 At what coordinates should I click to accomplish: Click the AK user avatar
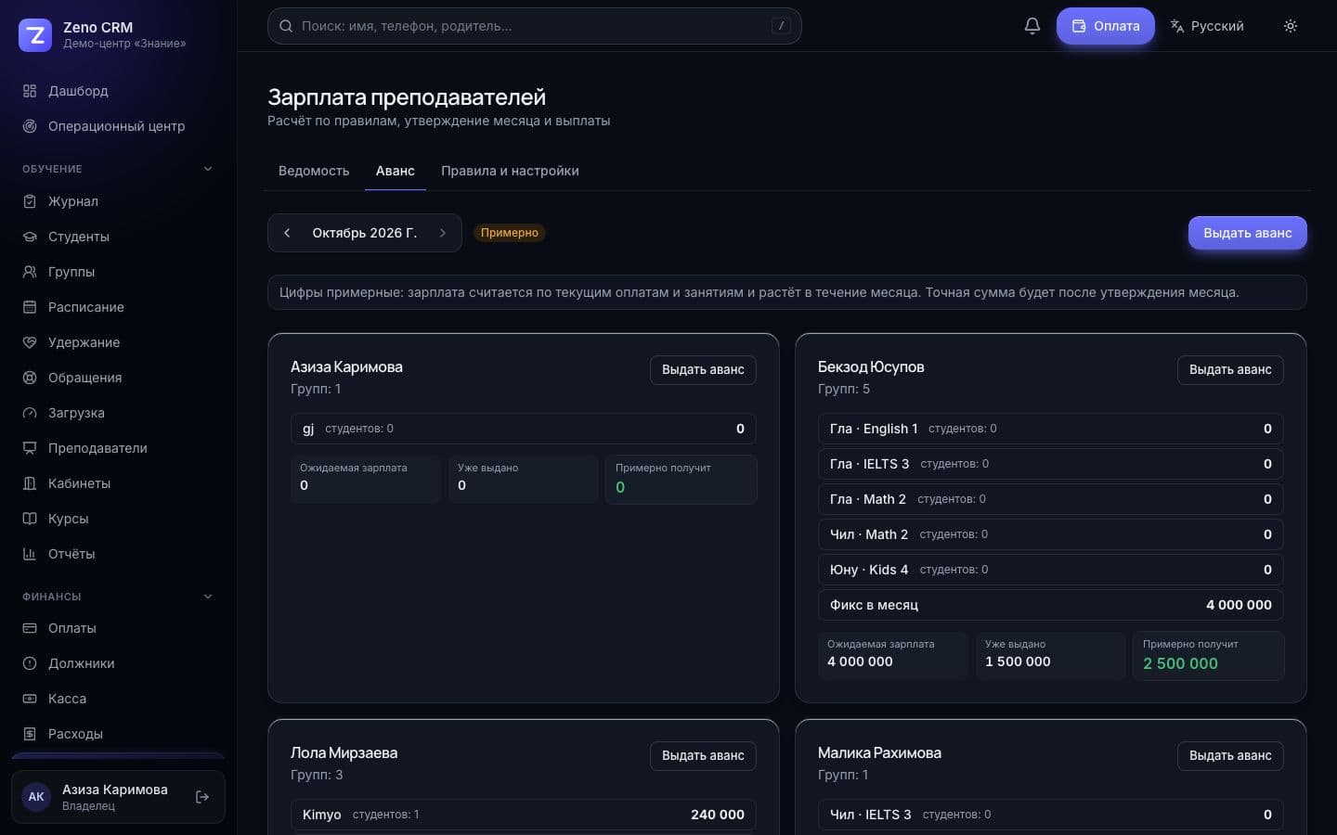(x=36, y=797)
